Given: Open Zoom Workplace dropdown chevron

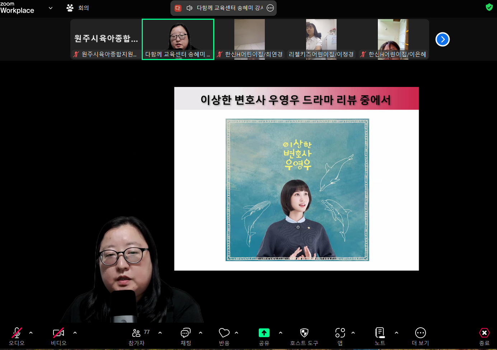Looking at the screenshot, I should click(51, 8).
